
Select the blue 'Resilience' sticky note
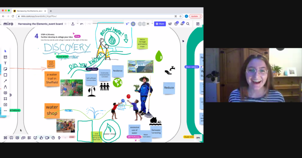[x=118, y=71]
